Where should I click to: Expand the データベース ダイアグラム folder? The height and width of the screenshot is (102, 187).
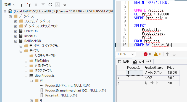(21, 46)
